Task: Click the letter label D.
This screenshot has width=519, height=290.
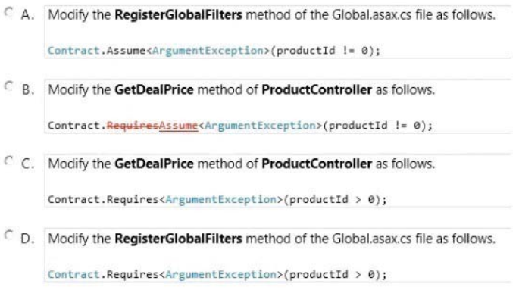Action: coord(27,239)
